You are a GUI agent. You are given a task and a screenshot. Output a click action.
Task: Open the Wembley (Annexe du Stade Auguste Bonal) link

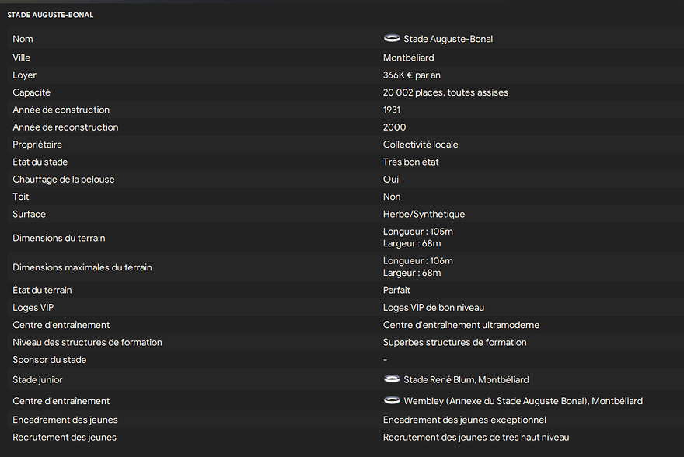(522, 401)
